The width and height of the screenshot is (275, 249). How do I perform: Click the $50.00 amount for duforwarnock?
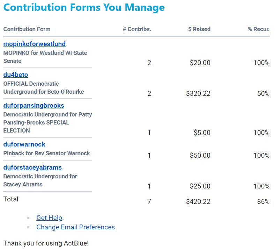tap(200, 155)
